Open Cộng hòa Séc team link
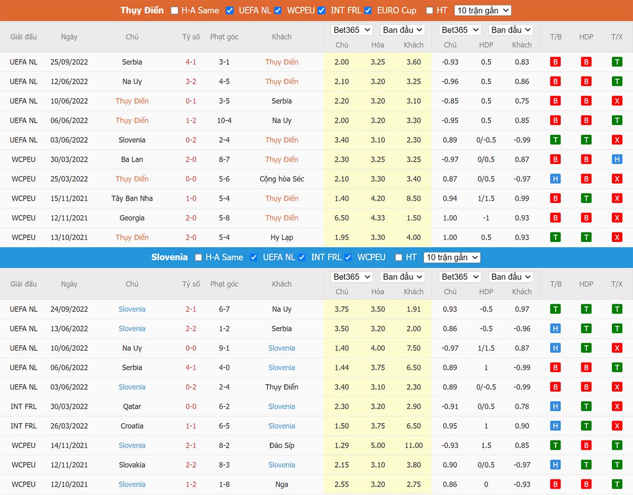The image size is (633, 495). 281,179
